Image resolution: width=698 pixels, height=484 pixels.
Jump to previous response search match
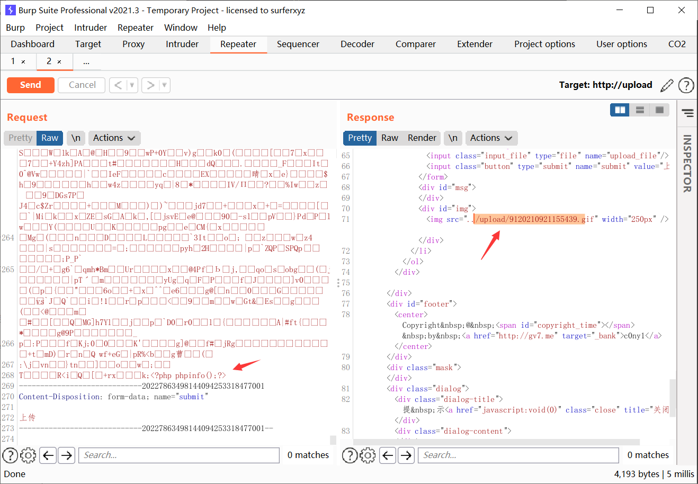388,455
